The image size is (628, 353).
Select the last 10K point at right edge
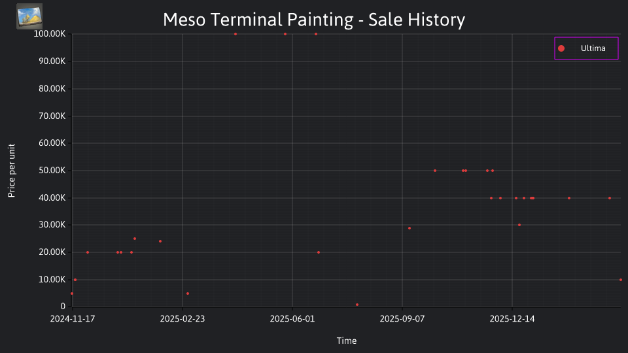(x=621, y=280)
